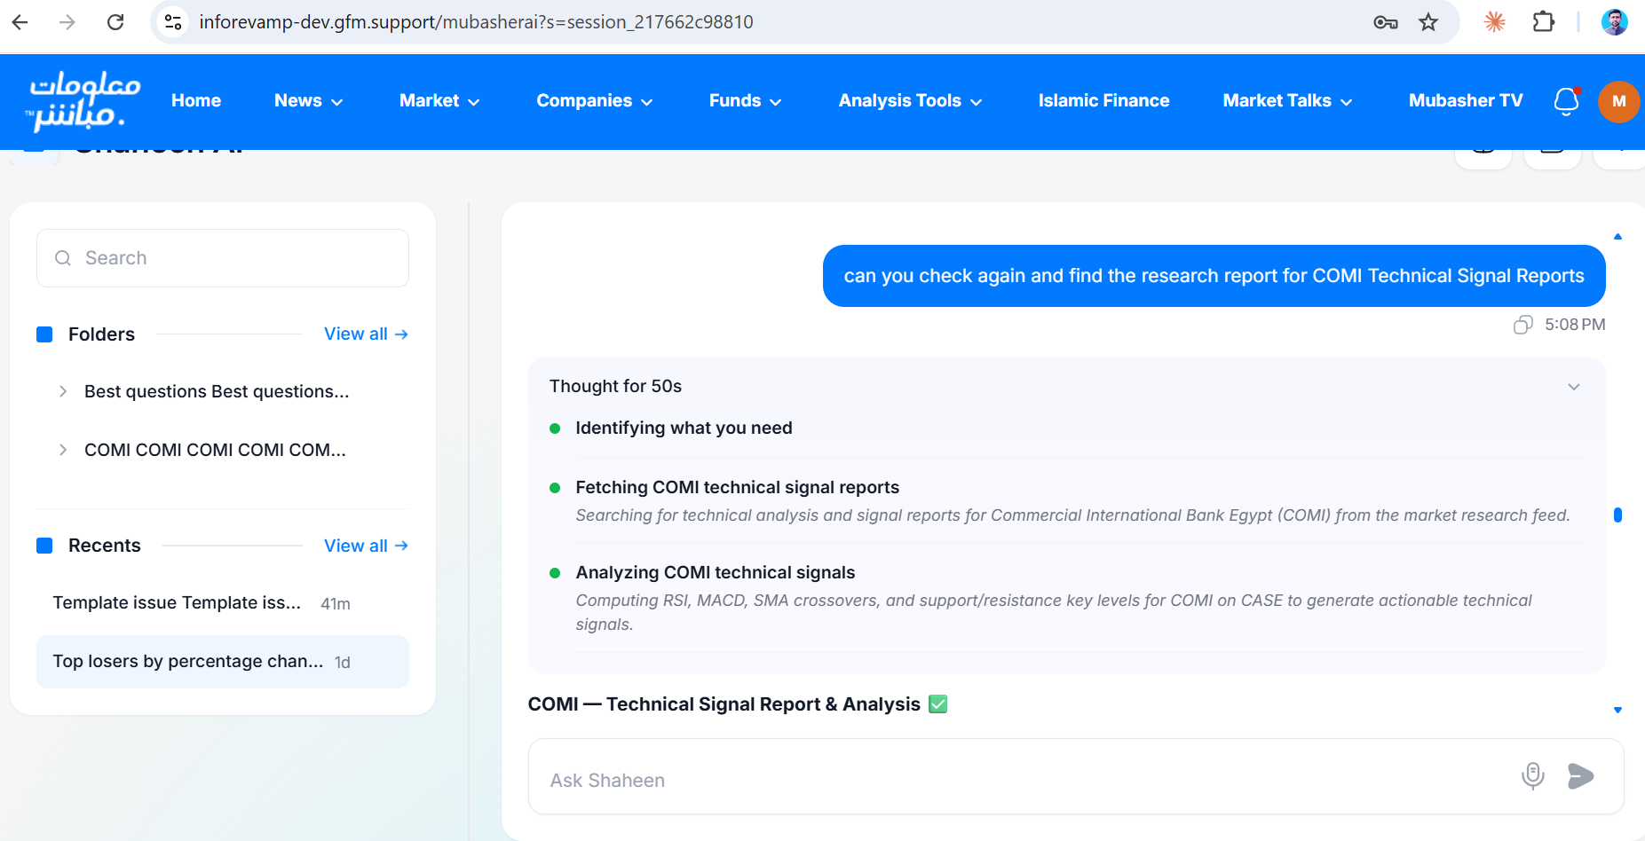The image size is (1645, 841).
Task: Open notifications bell icon
Action: [x=1567, y=101]
